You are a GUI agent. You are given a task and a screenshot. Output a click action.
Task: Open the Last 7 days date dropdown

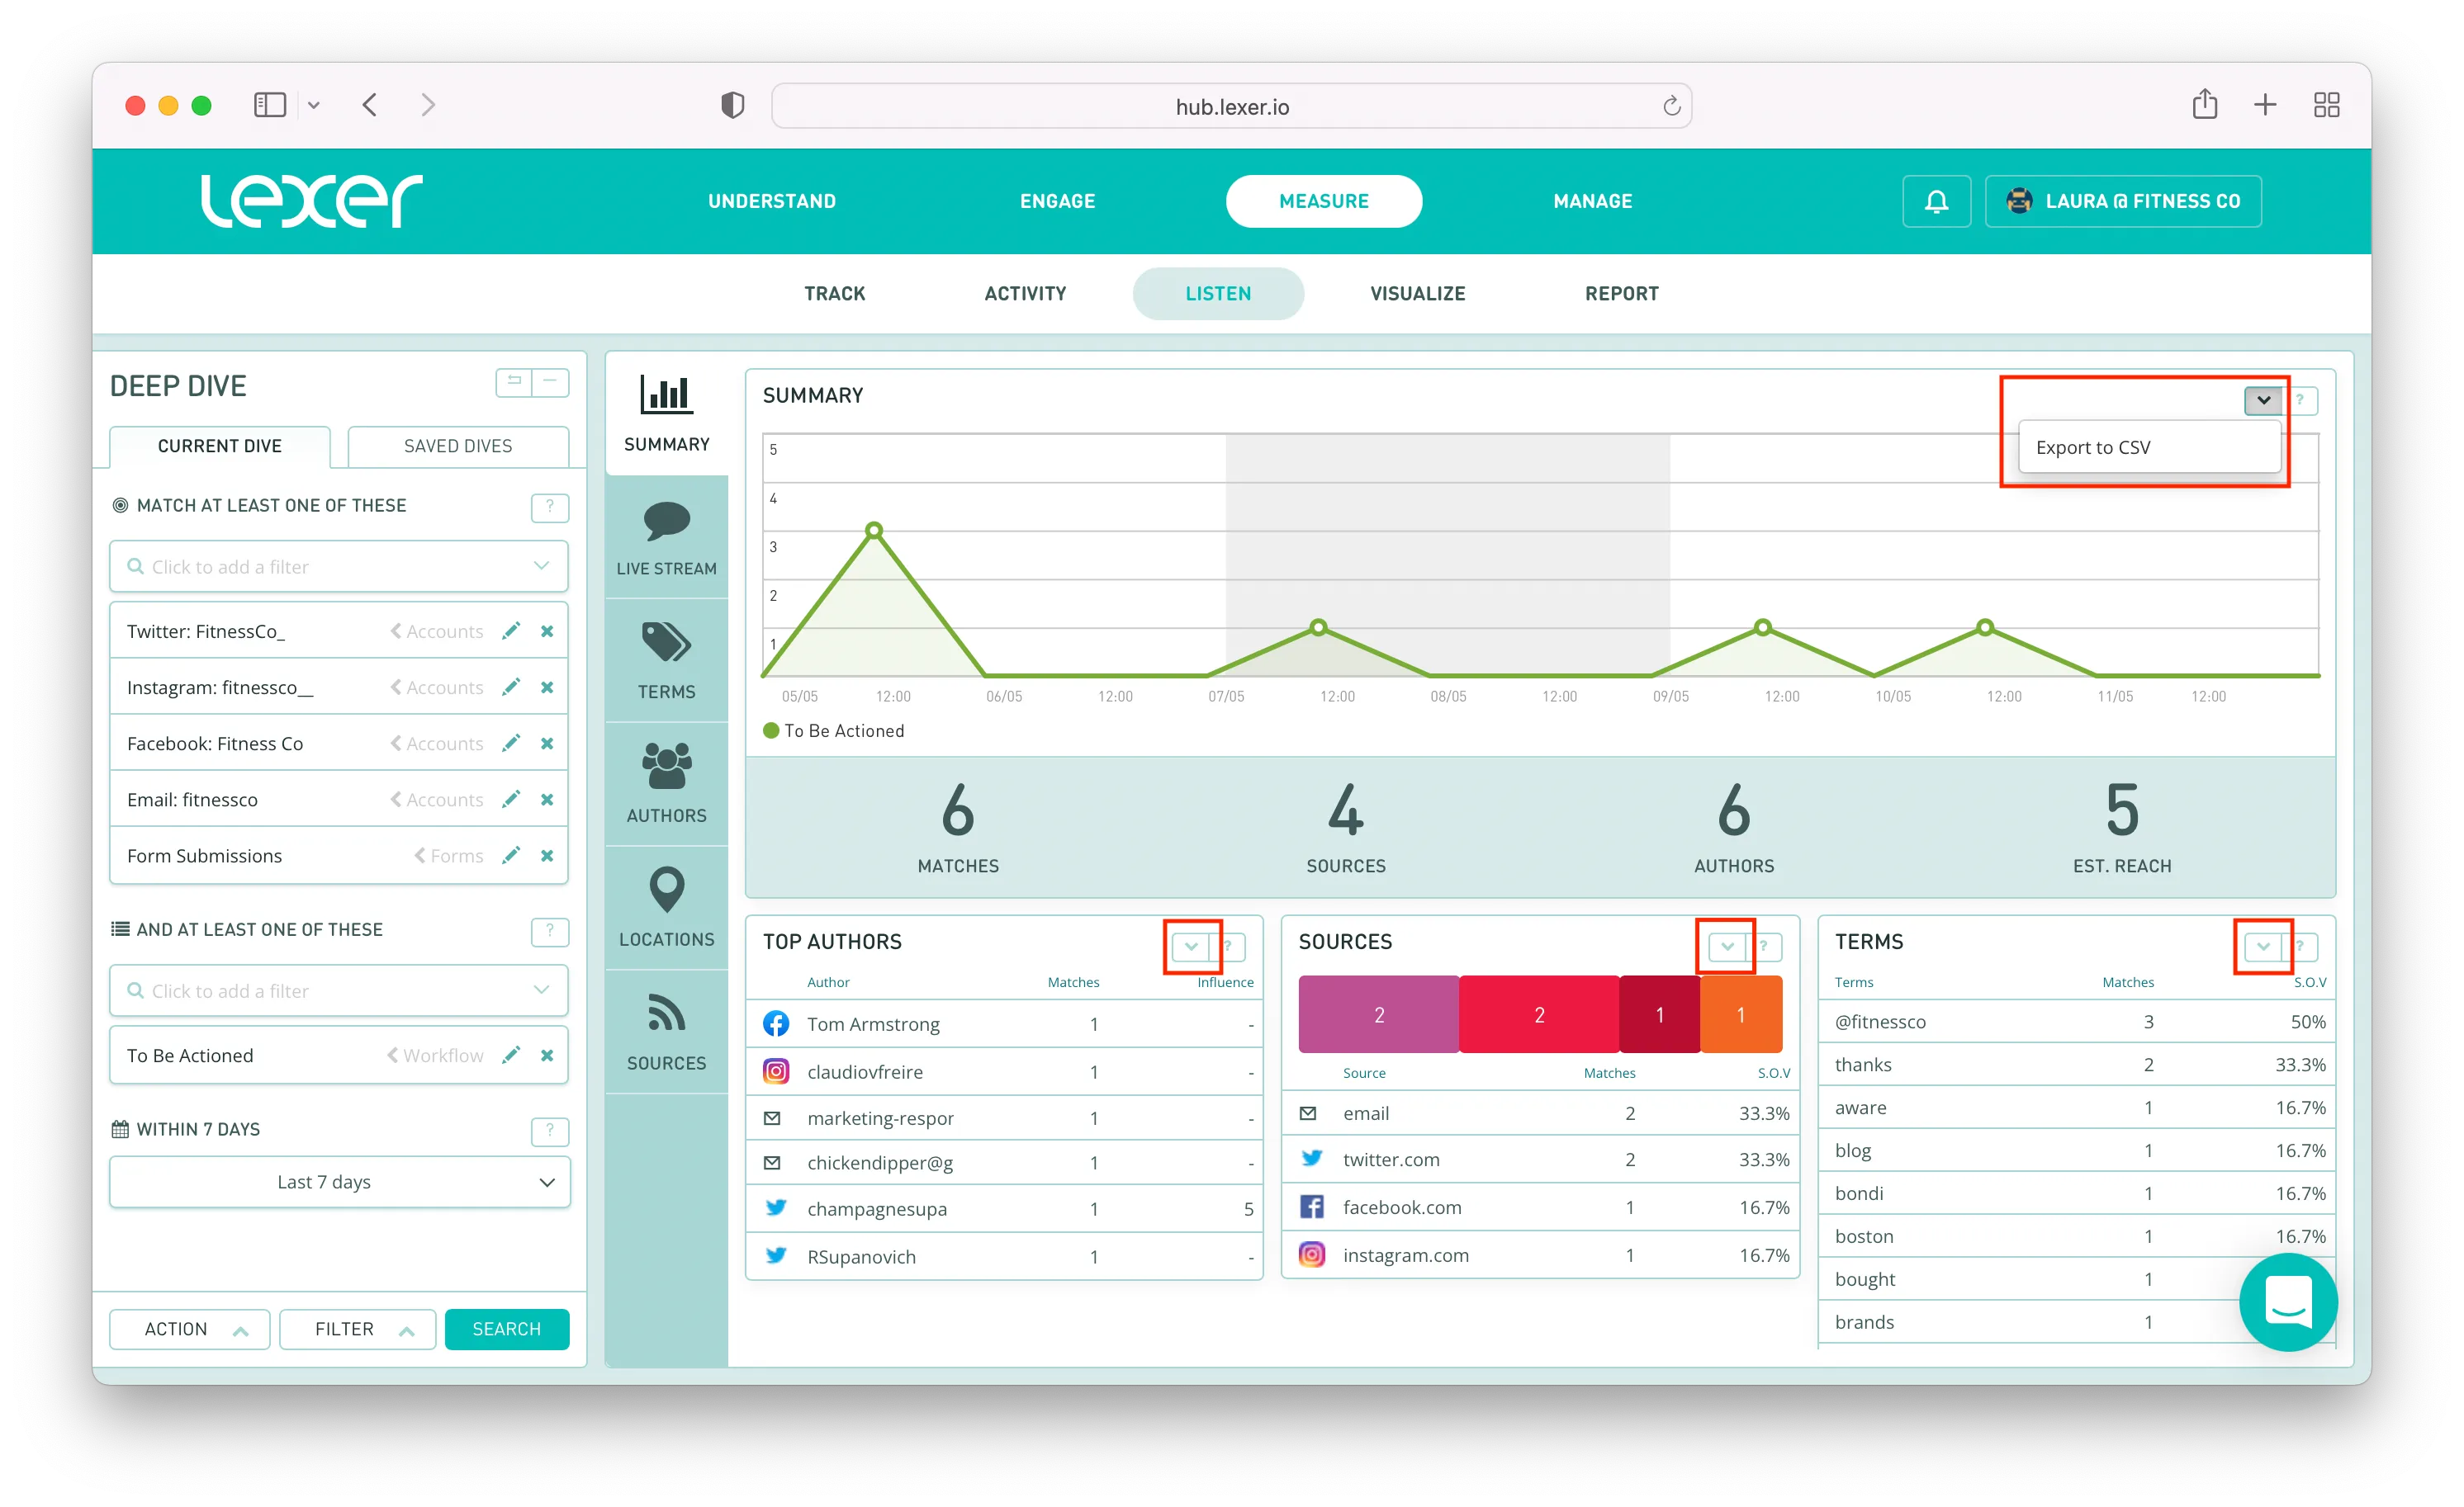click(x=339, y=1182)
